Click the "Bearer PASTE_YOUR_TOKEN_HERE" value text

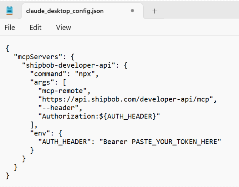coord(160,142)
